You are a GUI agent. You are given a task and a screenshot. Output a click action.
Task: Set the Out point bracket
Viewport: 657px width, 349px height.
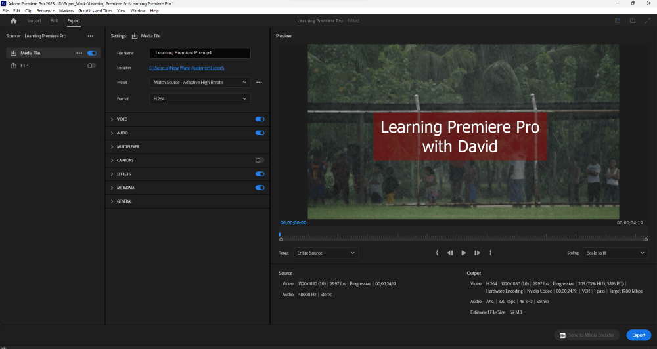pyautogui.click(x=490, y=253)
